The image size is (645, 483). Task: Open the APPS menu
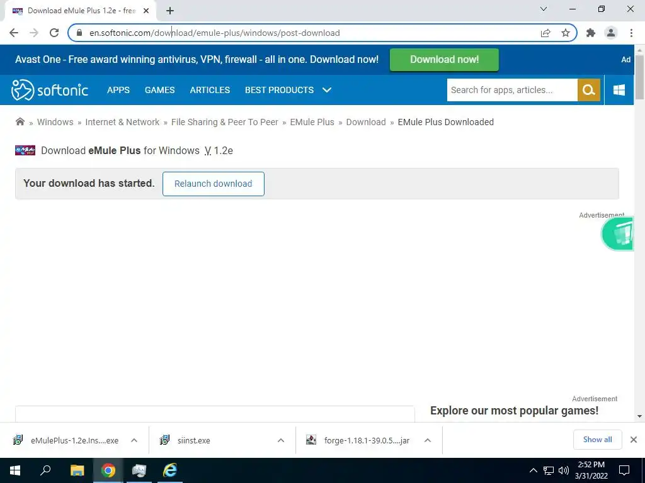tap(118, 90)
